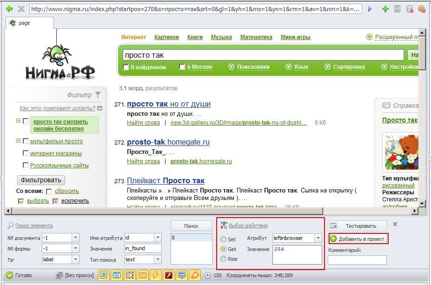
Task: Click the horizontal scrollbar right arrow
Action: (x=415, y=211)
